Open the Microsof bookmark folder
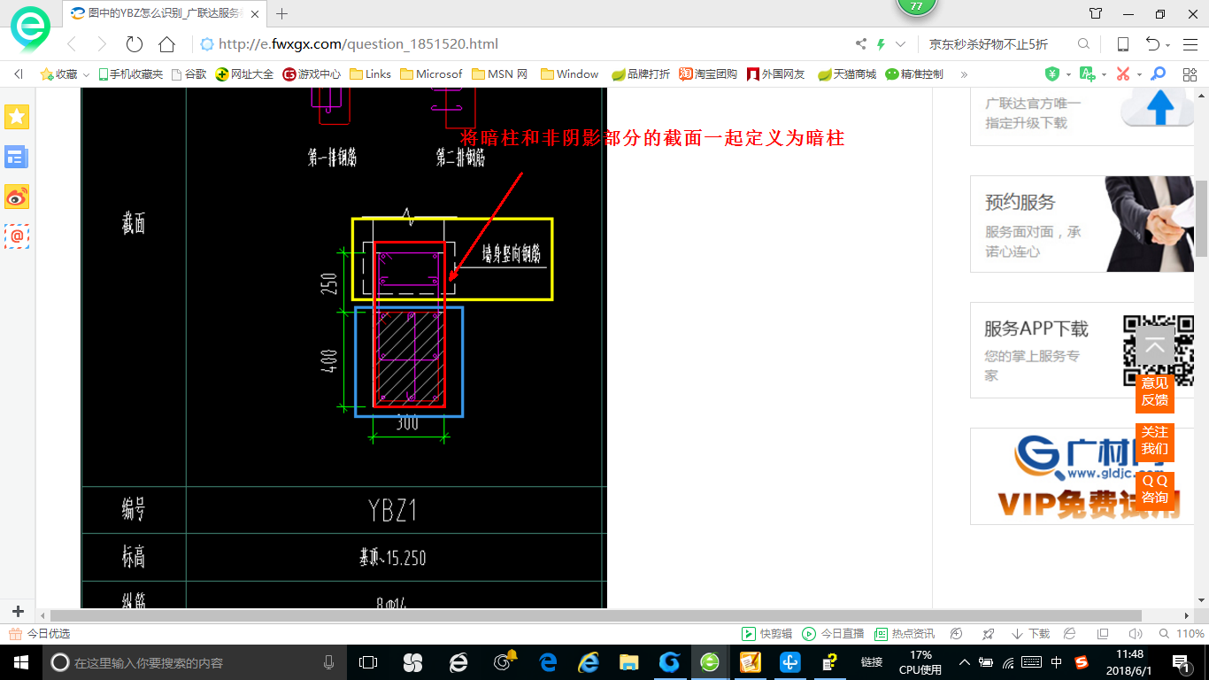 431,74
